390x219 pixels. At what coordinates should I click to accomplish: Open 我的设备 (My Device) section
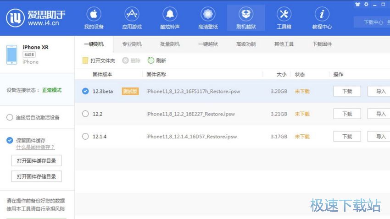(94, 18)
